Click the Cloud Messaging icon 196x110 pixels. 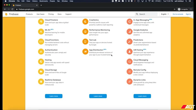click(x=129, y=62)
